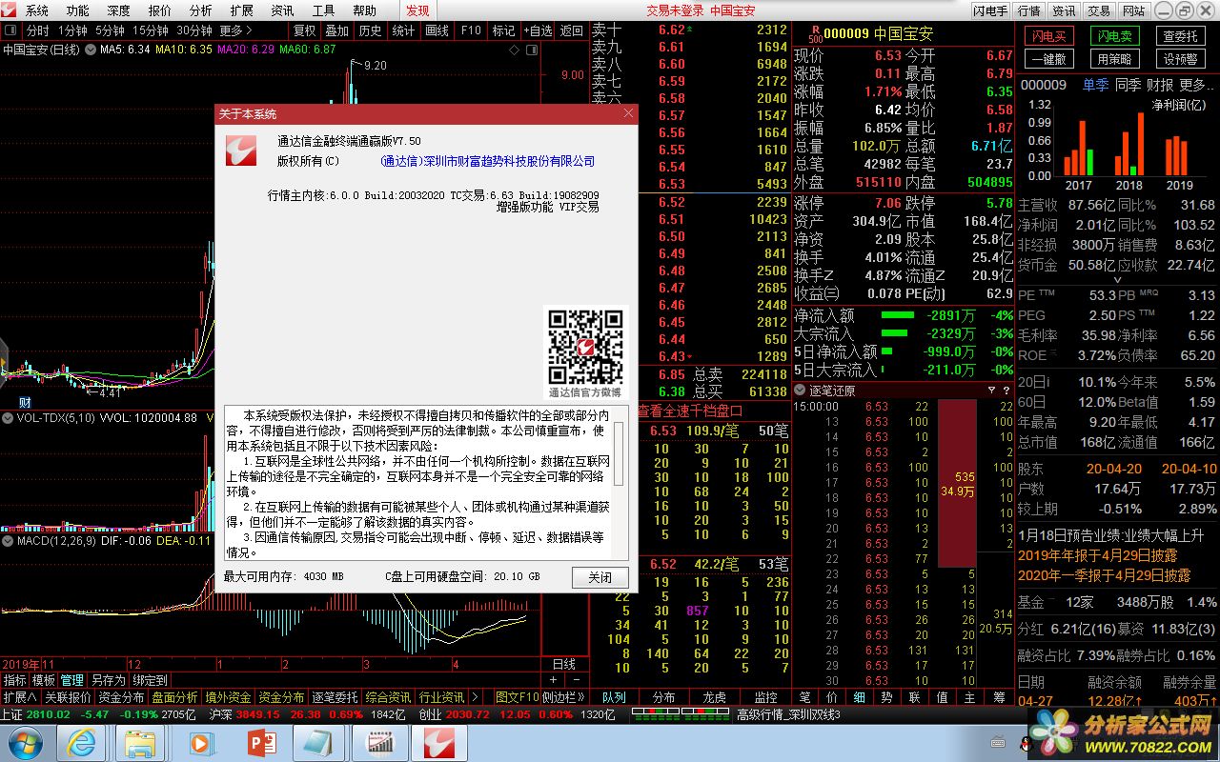Click the 设预警 alert button
The width and height of the screenshot is (1220, 762).
pos(1180,59)
